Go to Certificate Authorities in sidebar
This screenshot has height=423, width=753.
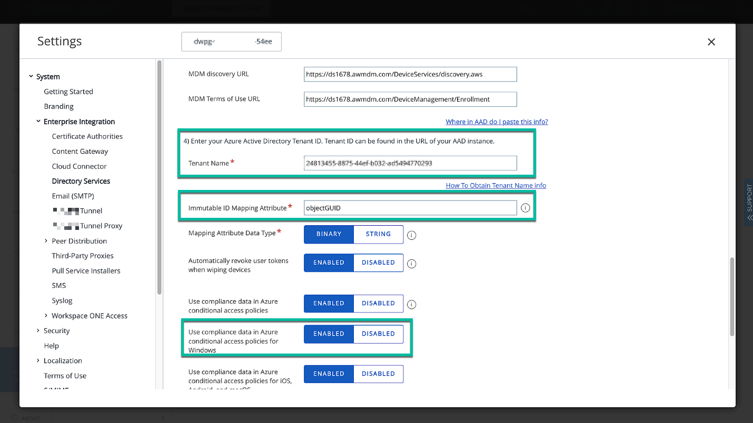pyautogui.click(x=87, y=136)
